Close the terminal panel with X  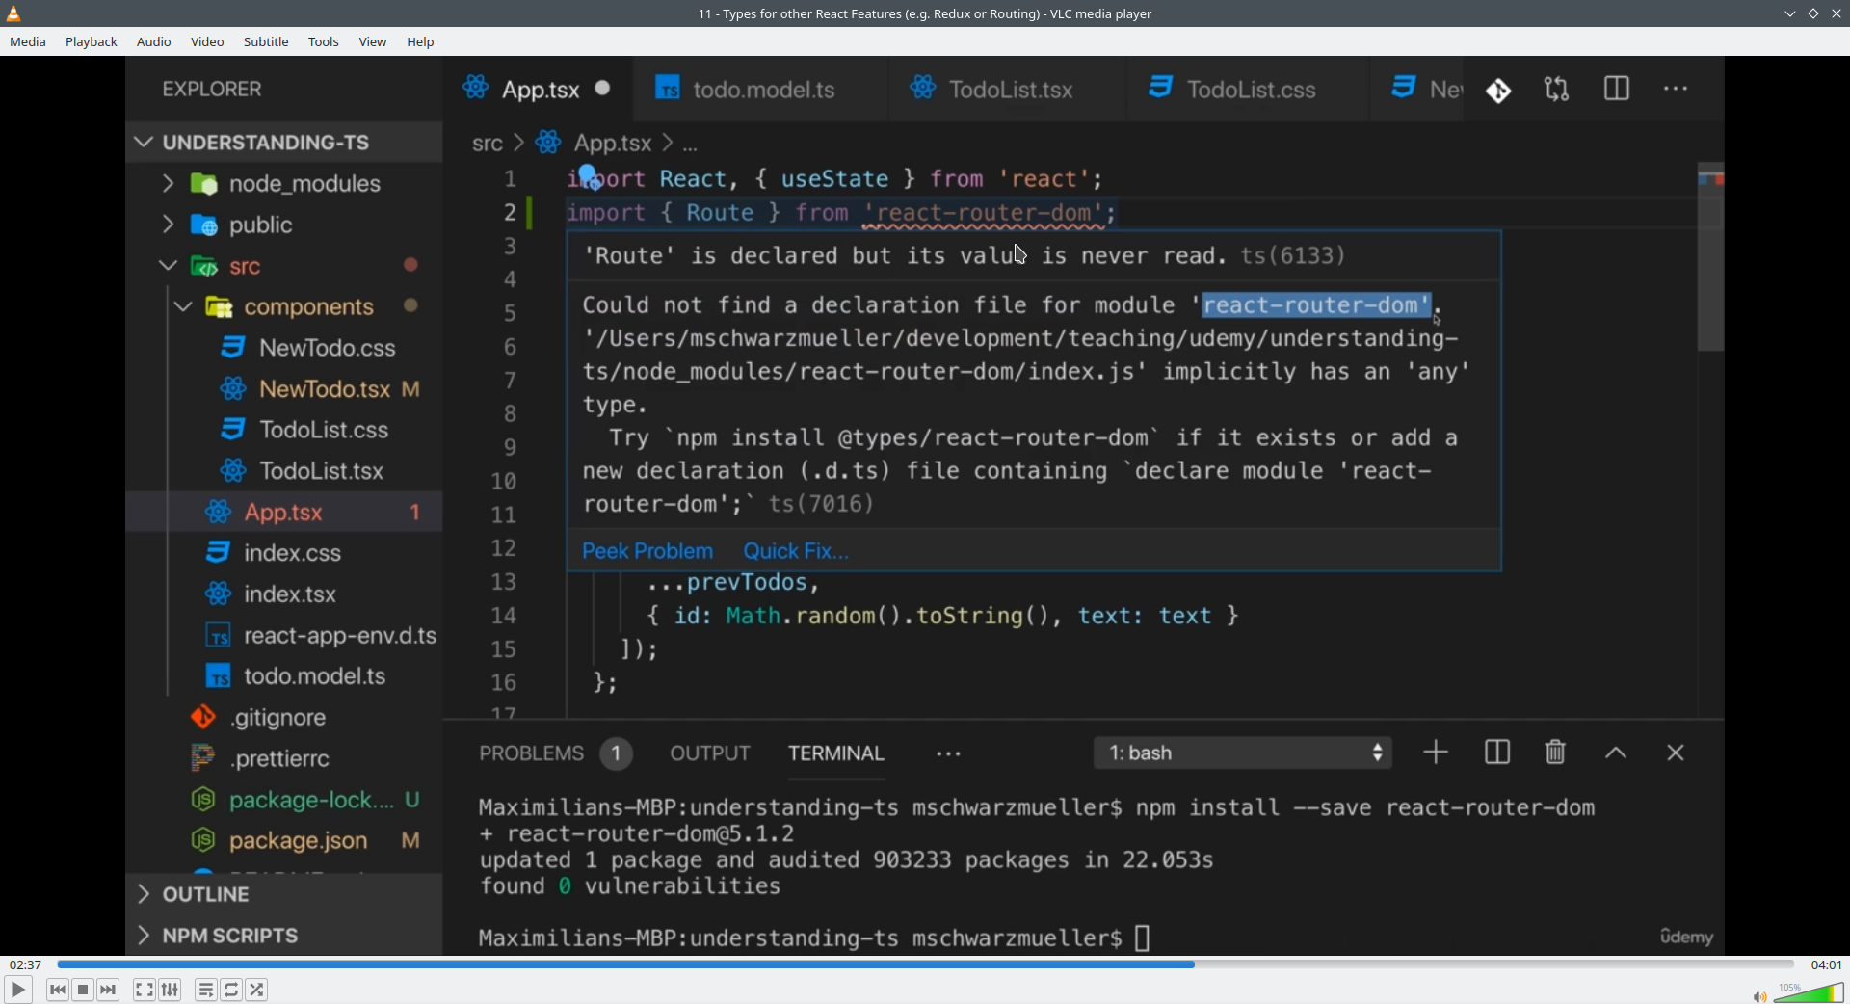point(1676,753)
